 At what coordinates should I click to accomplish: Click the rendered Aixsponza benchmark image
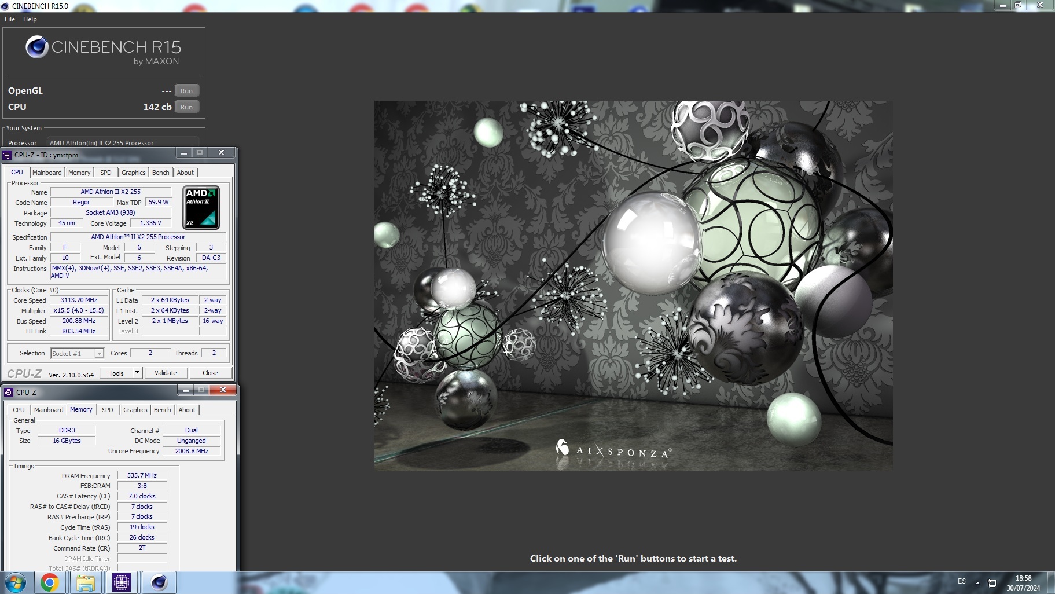(x=633, y=285)
